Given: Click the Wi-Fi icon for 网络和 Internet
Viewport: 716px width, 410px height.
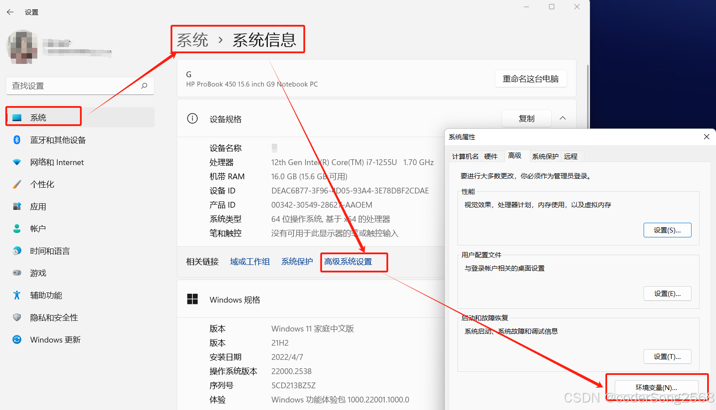Looking at the screenshot, I should pos(17,162).
